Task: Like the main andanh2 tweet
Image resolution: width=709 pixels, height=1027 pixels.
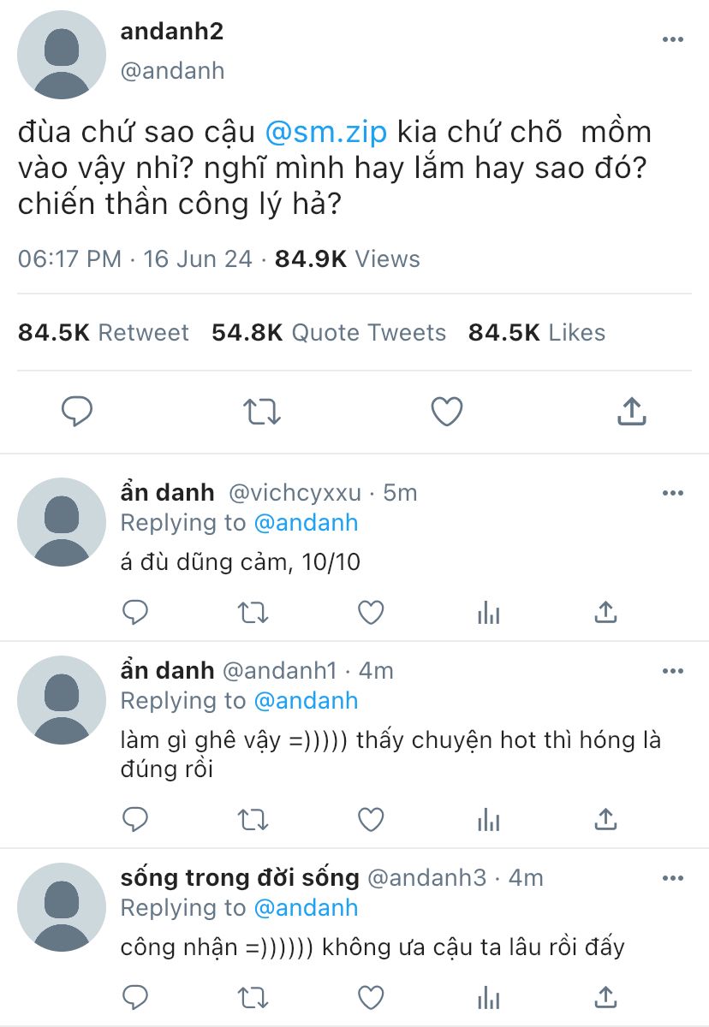Action: click(x=446, y=412)
